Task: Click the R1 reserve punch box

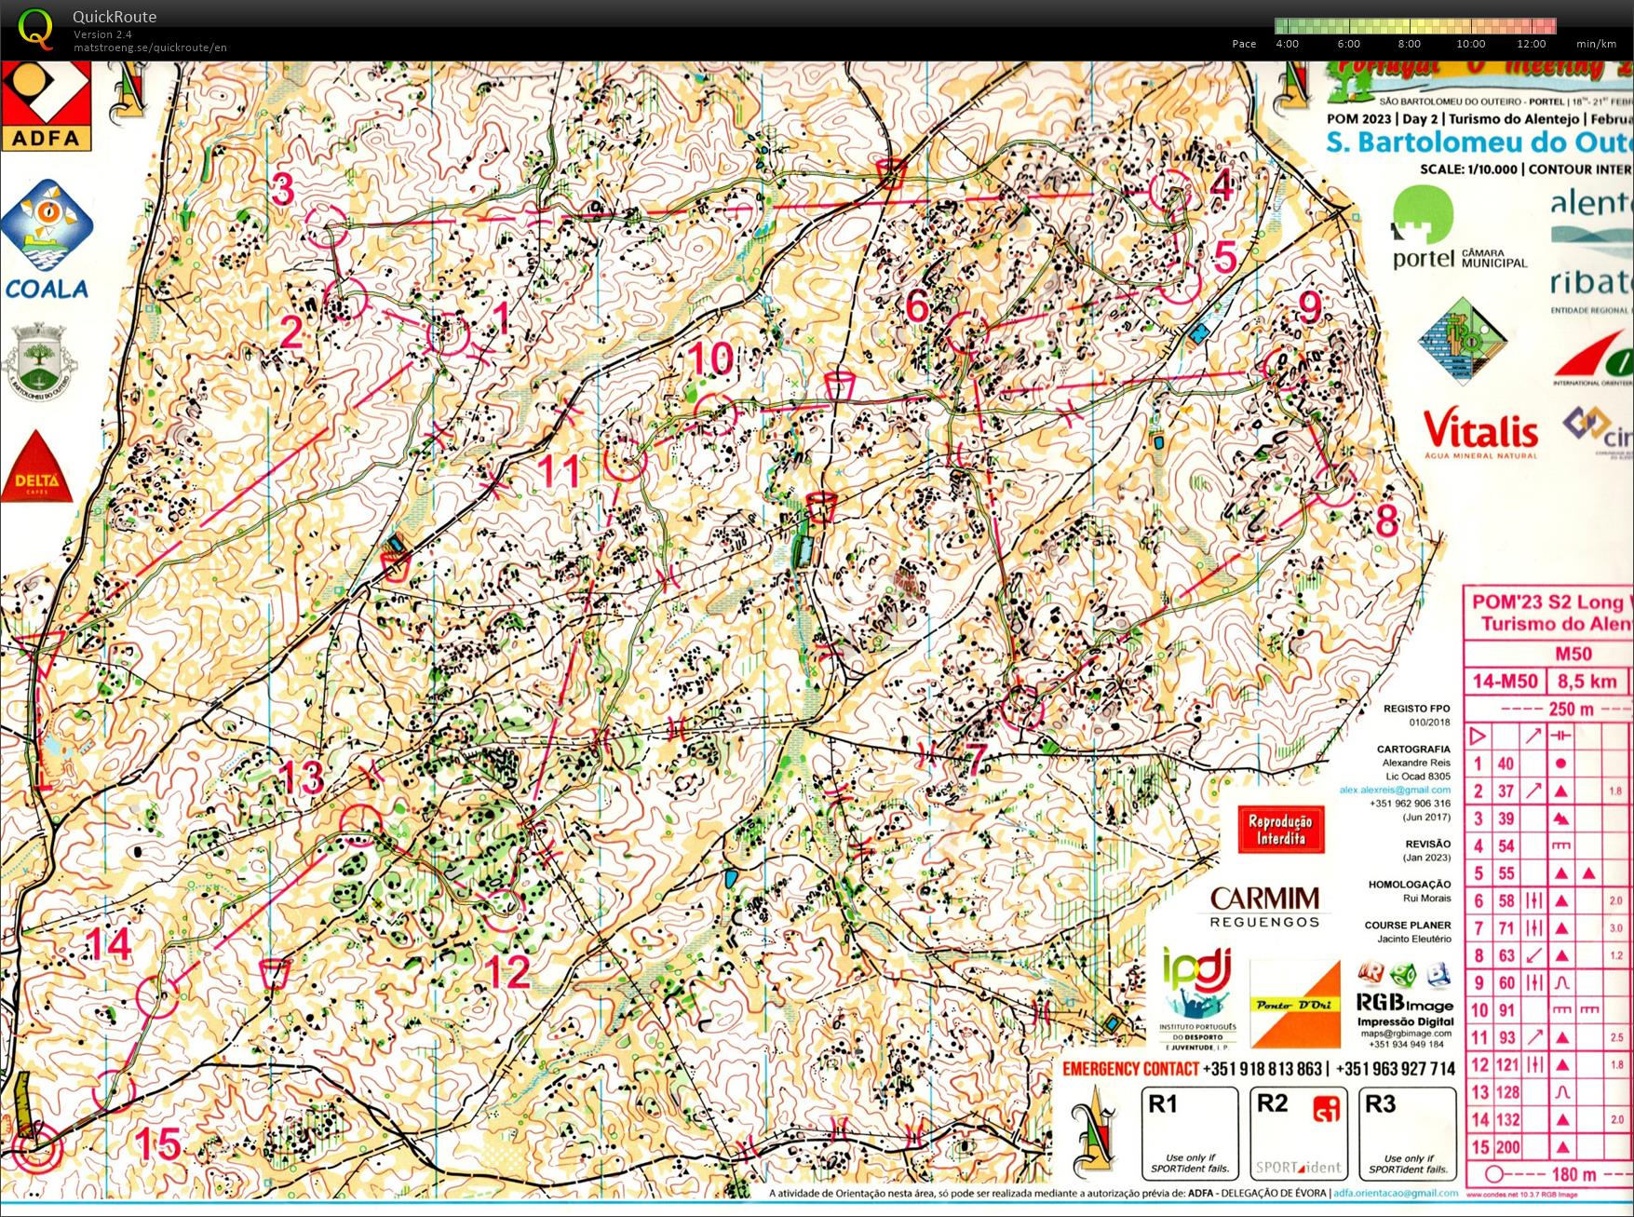Action: [1190, 1134]
